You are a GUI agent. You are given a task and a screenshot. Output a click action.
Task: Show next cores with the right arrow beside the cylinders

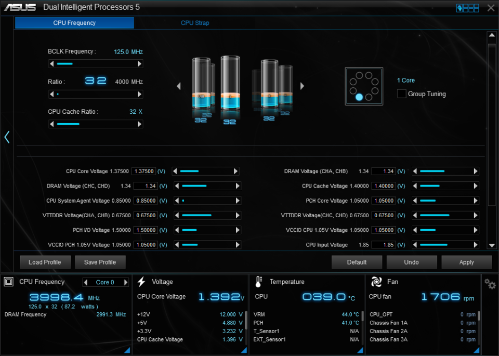(302, 86)
